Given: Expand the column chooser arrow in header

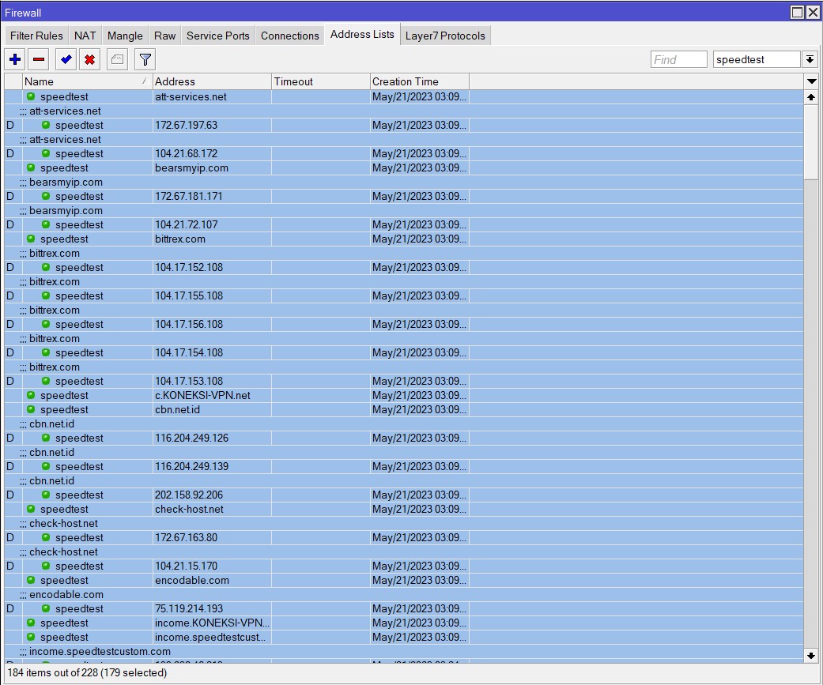Looking at the screenshot, I should [811, 81].
